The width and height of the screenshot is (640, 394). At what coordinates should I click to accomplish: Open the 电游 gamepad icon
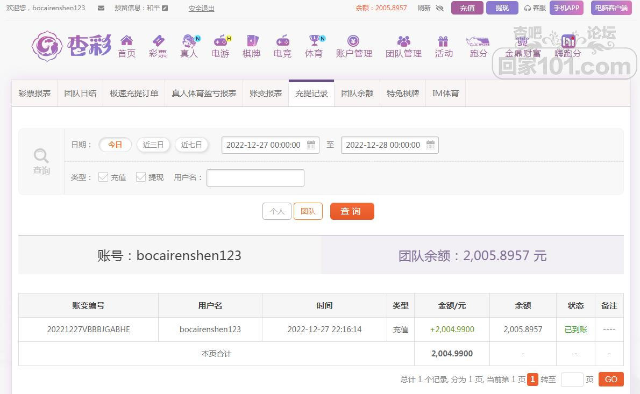[220, 41]
